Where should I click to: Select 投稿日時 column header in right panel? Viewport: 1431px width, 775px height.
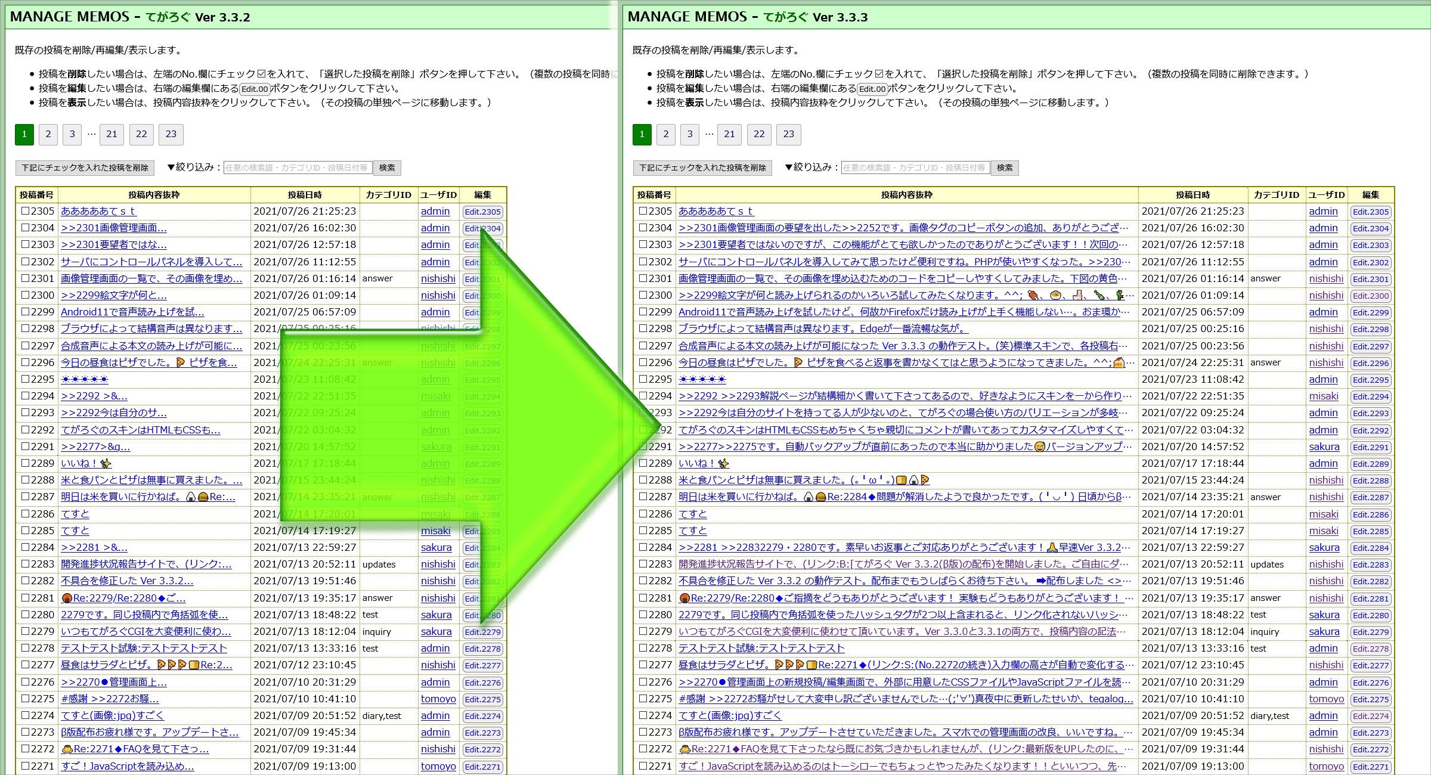[1192, 195]
